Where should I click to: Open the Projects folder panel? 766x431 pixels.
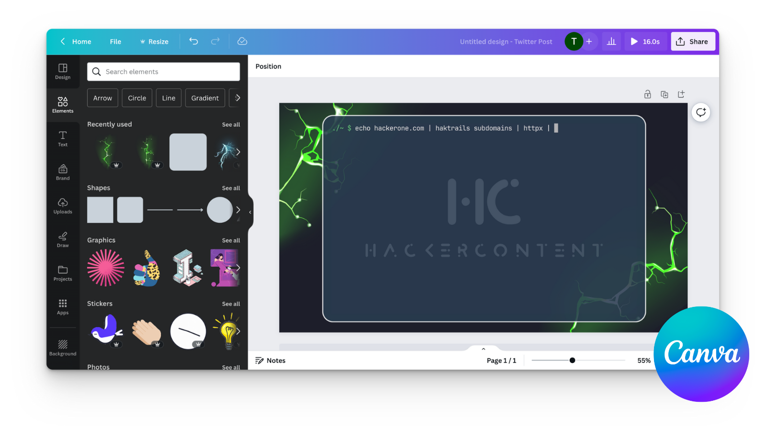click(63, 273)
